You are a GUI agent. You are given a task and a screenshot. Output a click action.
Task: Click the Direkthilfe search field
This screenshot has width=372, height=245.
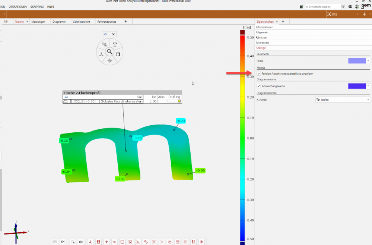tap(322, 7)
